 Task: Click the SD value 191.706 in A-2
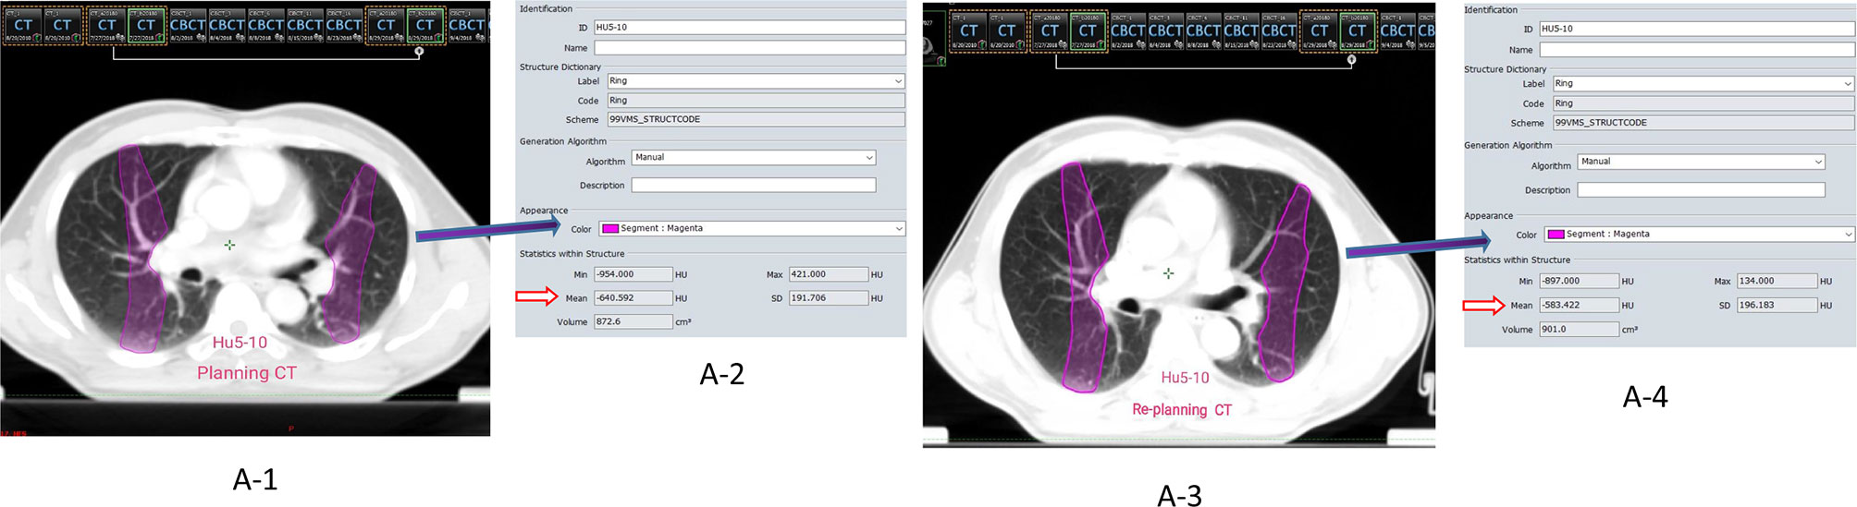tap(828, 297)
